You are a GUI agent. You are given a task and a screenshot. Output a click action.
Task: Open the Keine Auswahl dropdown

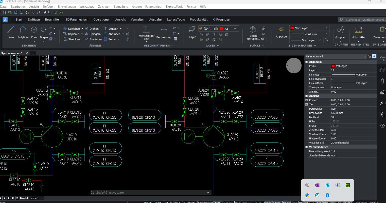pyautogui.click(x=336, y=56)
